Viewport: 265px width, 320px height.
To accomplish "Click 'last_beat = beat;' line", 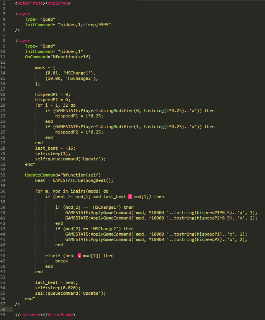I will (x=56, y=283).
